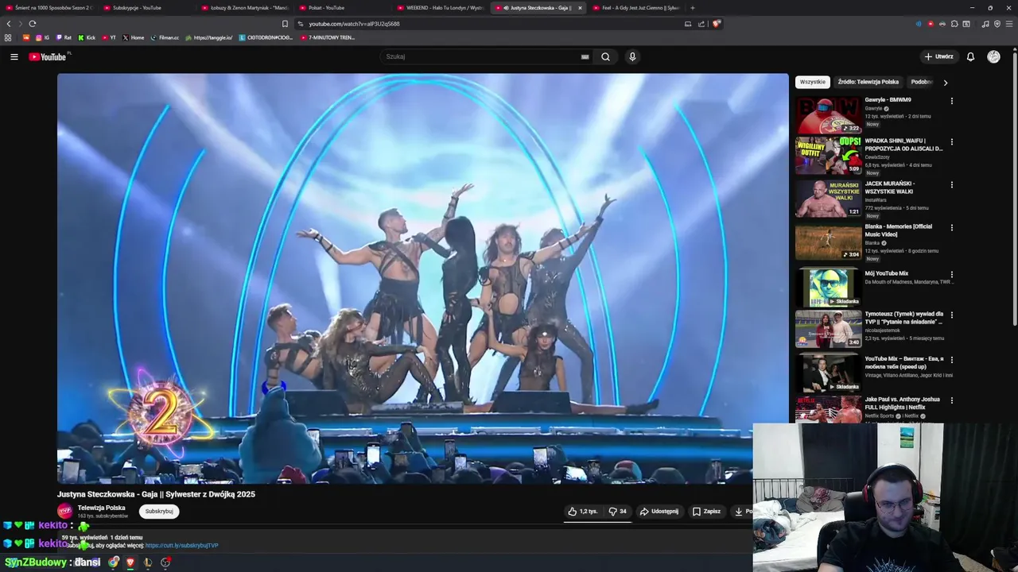Open Brave browser in the taskbar
Image resolution: width=1018 pixels, height=572 pixels.
[130, 562]
